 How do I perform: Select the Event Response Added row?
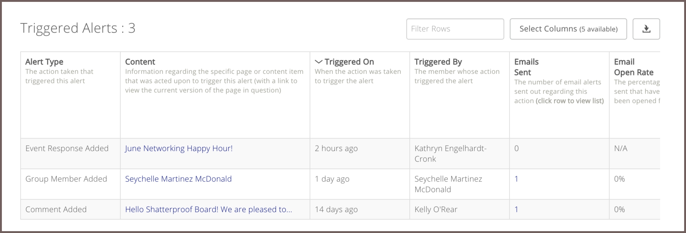tap(340, 154)
